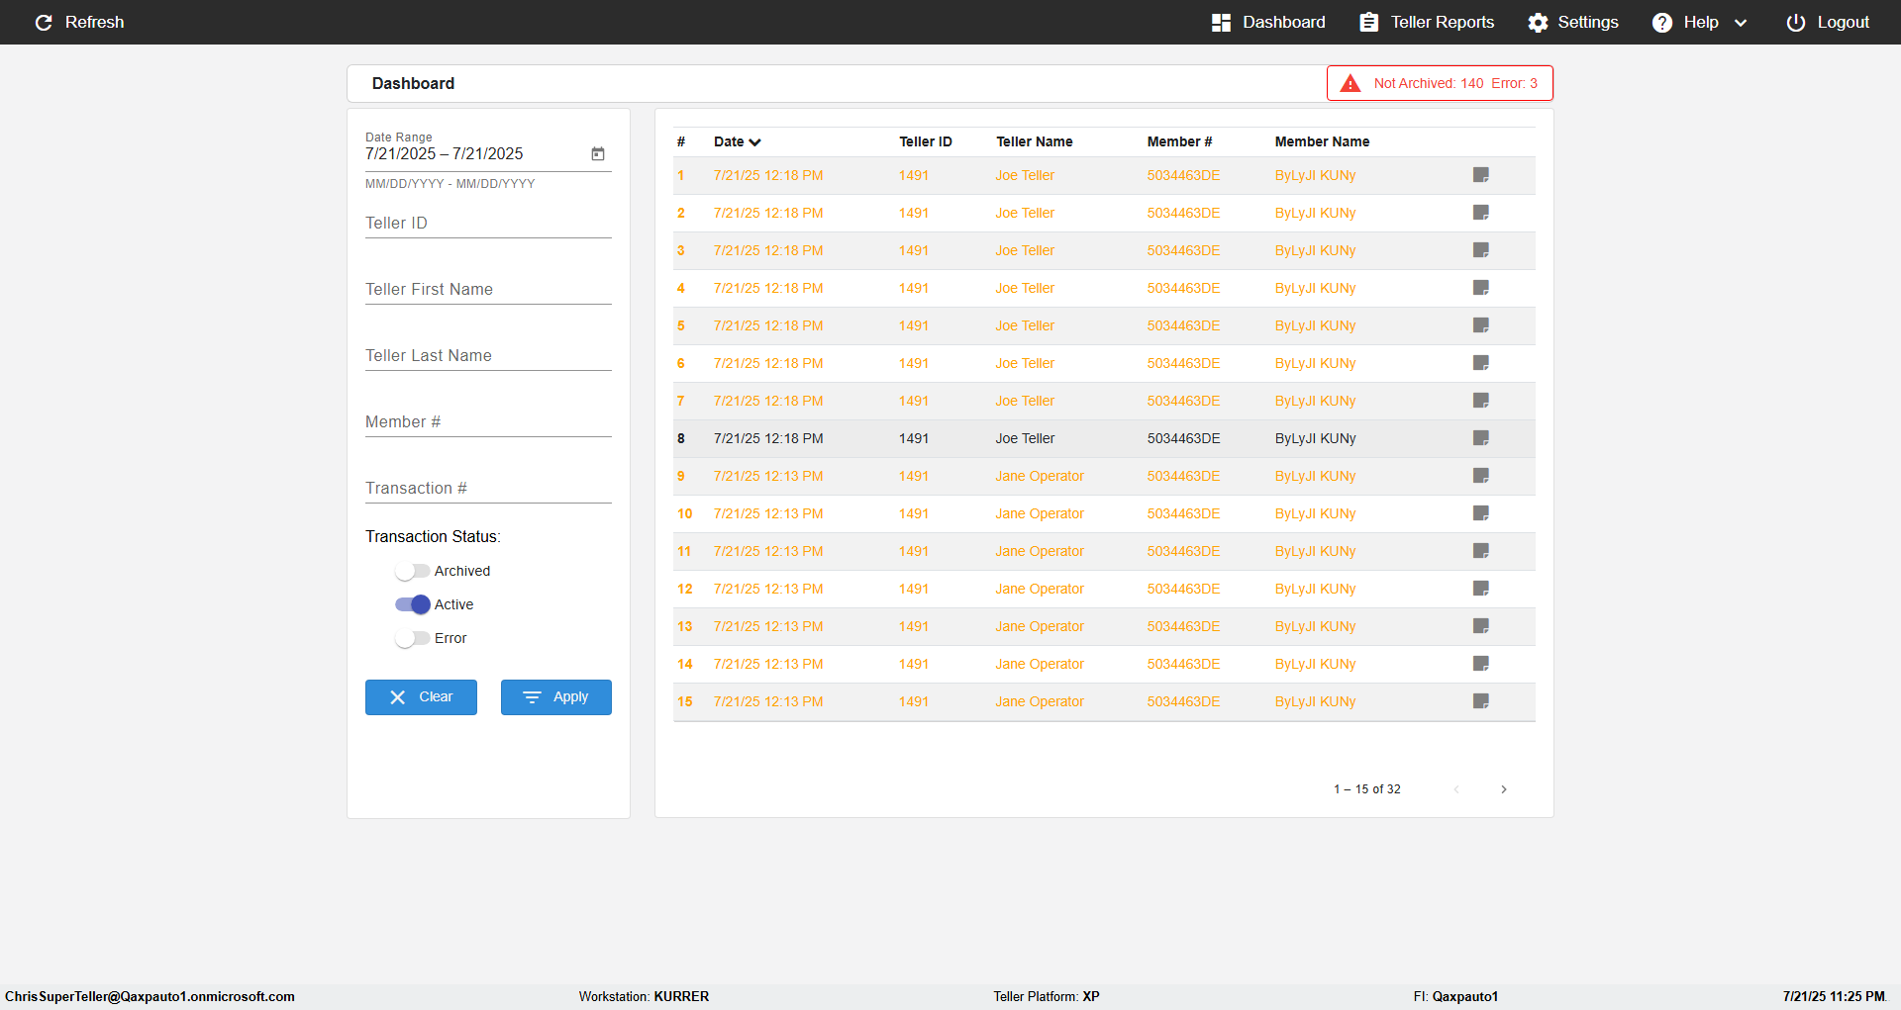Open the Dashboard menu item

coord(1268,22)
